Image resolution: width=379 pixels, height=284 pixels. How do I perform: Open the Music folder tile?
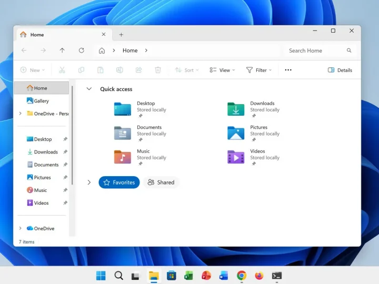140,157
